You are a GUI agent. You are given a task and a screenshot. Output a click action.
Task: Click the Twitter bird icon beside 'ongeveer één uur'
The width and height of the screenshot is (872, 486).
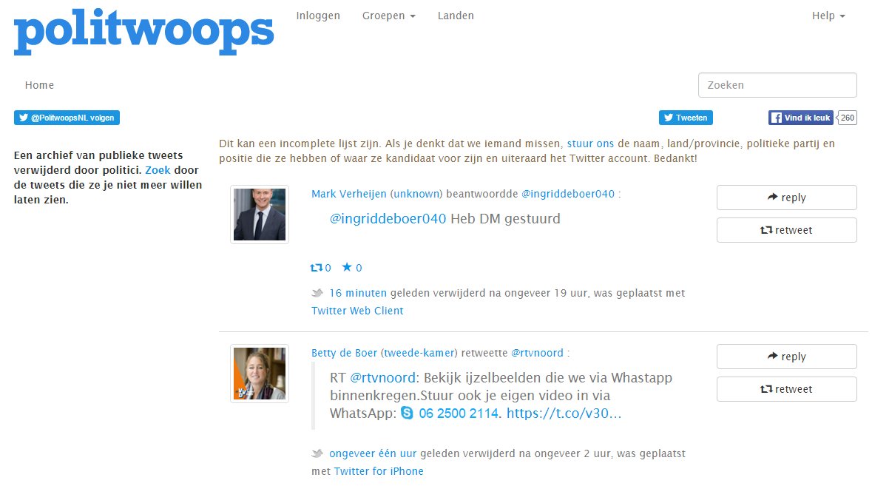click(317, 453)
